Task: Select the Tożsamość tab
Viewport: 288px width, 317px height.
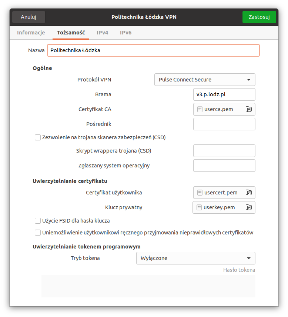Action: (x=71, y=33)
